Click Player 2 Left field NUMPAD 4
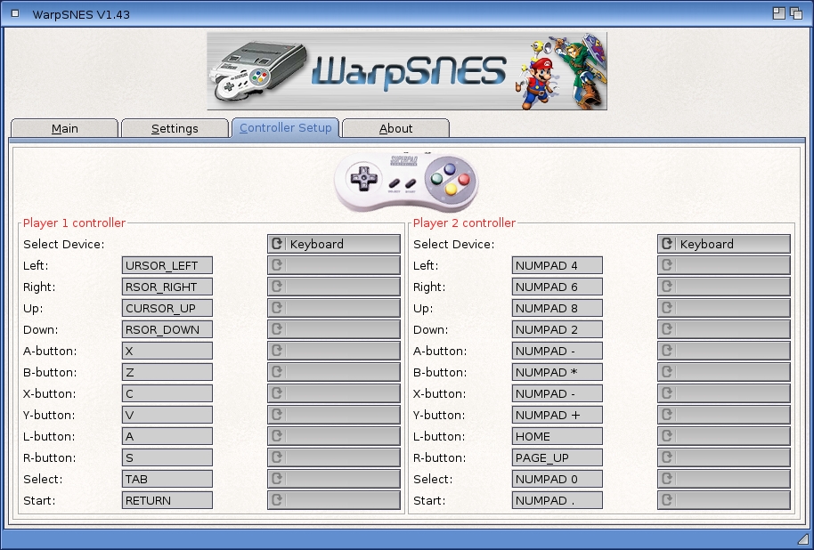This screenshot has height=550, width=814. tap(557, 265)
